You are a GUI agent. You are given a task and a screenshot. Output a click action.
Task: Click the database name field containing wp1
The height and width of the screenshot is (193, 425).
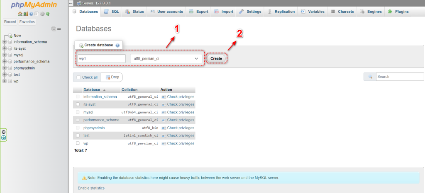(102, 59)
